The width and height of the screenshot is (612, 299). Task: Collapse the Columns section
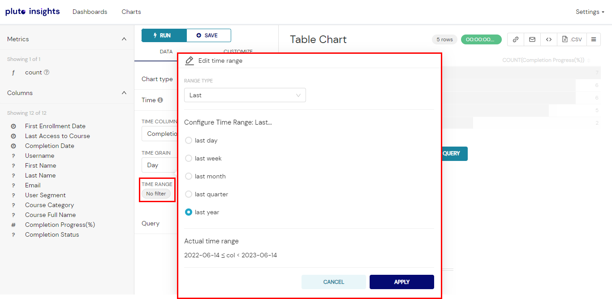coord(124,93)
